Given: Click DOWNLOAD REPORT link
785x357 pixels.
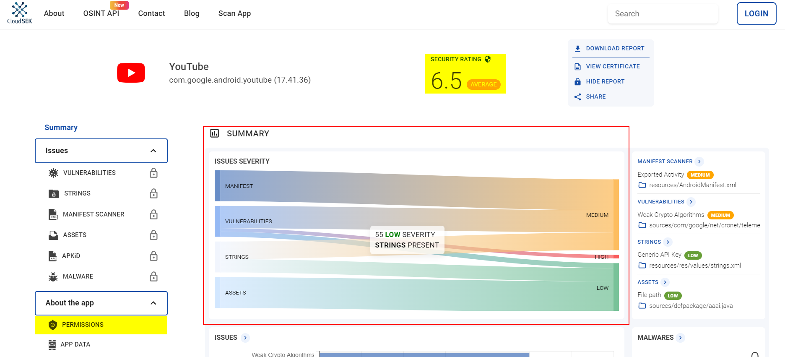Looking at the screenshot, I should click(615, 49).
